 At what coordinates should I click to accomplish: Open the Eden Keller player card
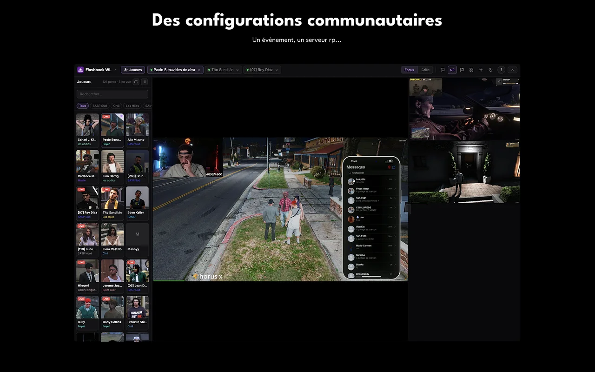[137, 203]
